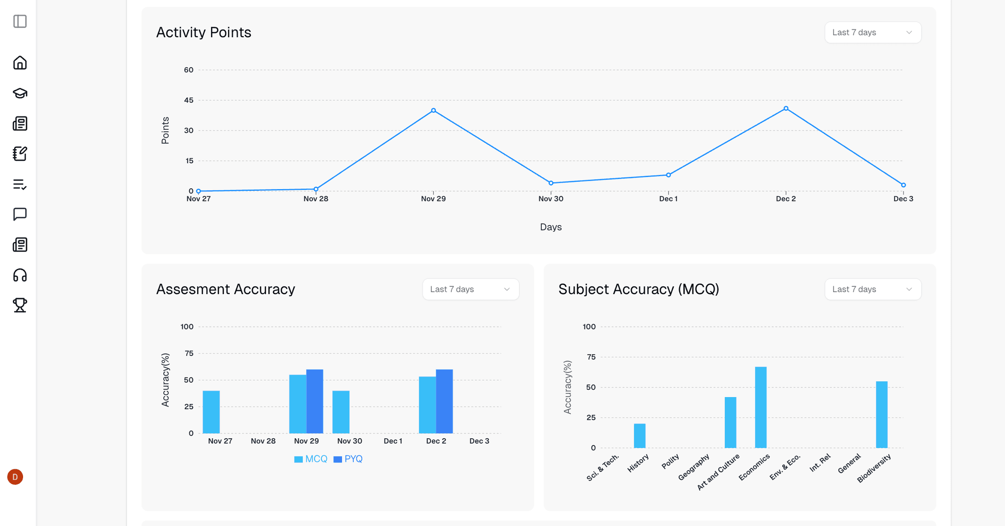Open Subject Accuracy time range selector
Viewport: 1005px width, 526px height.
point(873,289)
